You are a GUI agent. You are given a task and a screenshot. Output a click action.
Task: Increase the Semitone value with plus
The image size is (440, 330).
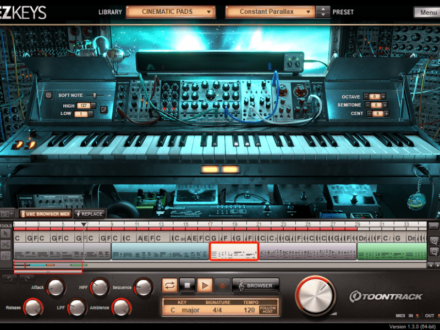tap(385, 105)
